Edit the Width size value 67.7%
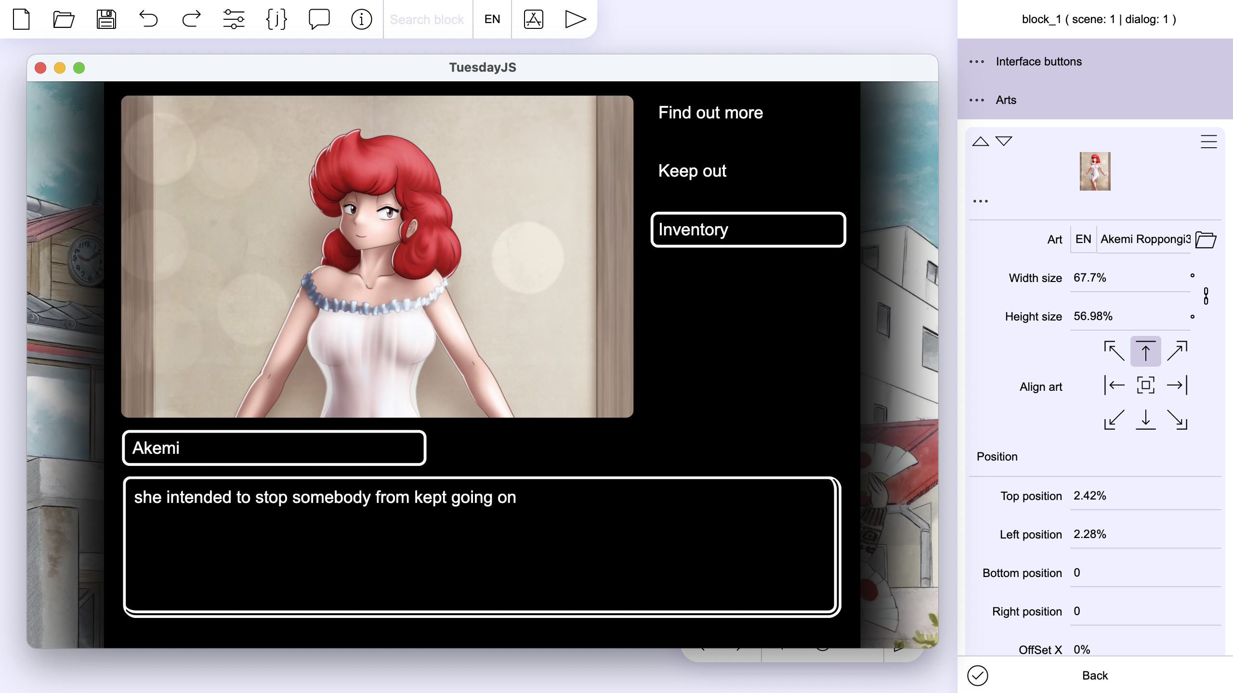1233x693 pixels. [1129, 278]
